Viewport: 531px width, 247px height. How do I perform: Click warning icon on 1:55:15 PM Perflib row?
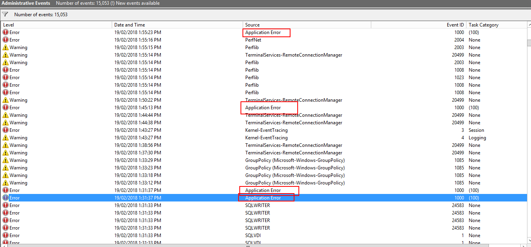click(6, 47)
